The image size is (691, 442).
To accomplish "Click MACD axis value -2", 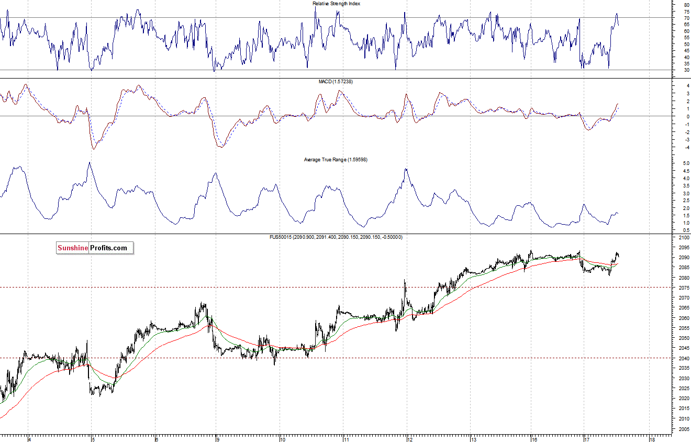I will 686,132.
